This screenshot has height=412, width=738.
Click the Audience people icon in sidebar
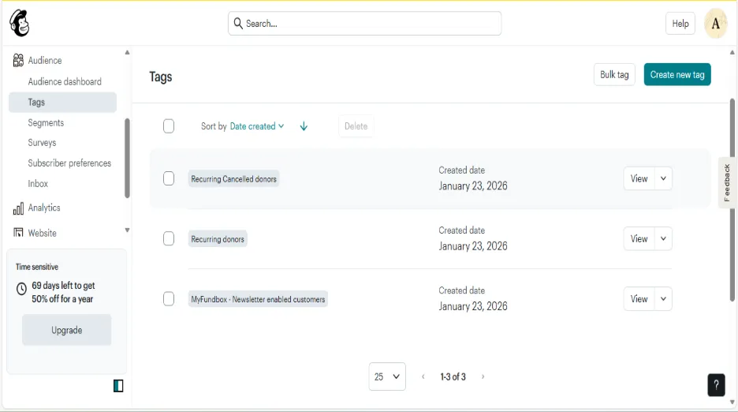coord(18,60)
